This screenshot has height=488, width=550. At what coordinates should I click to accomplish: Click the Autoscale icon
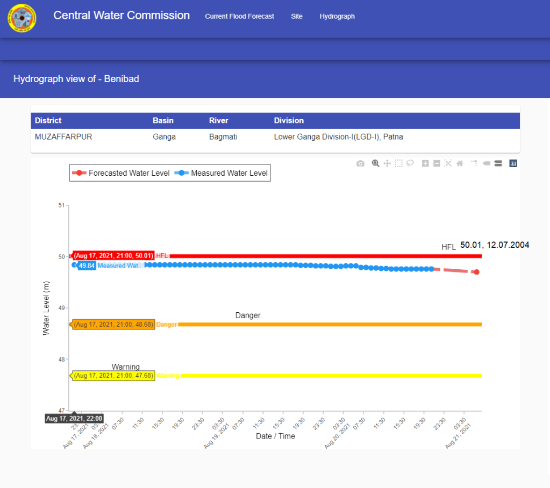tap(448, 163)
